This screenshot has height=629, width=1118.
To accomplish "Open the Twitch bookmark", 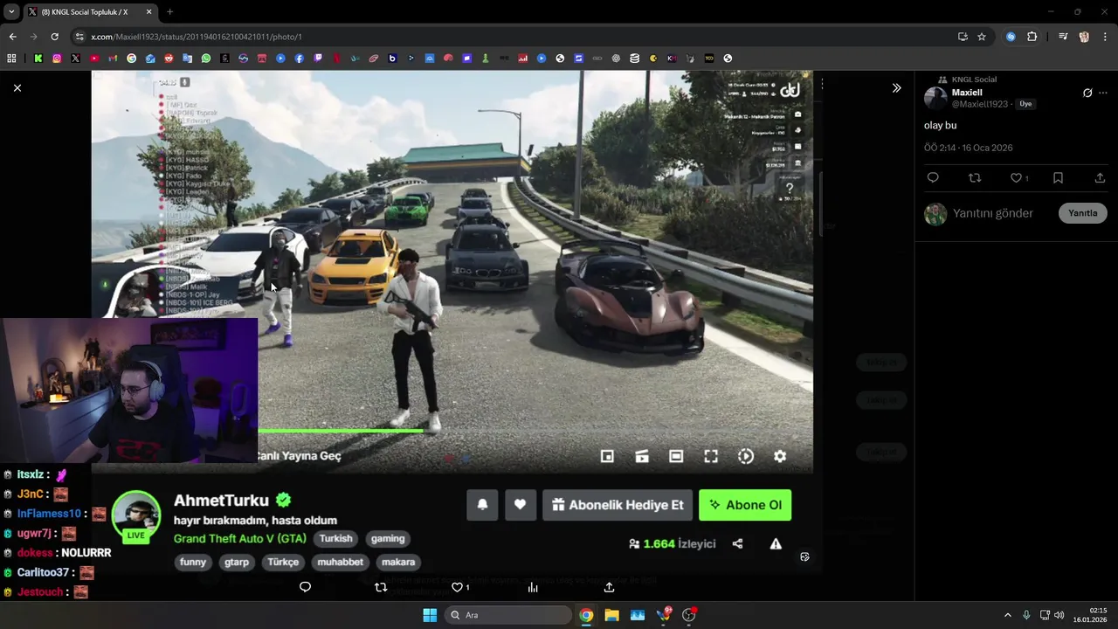I will [318, 59].
